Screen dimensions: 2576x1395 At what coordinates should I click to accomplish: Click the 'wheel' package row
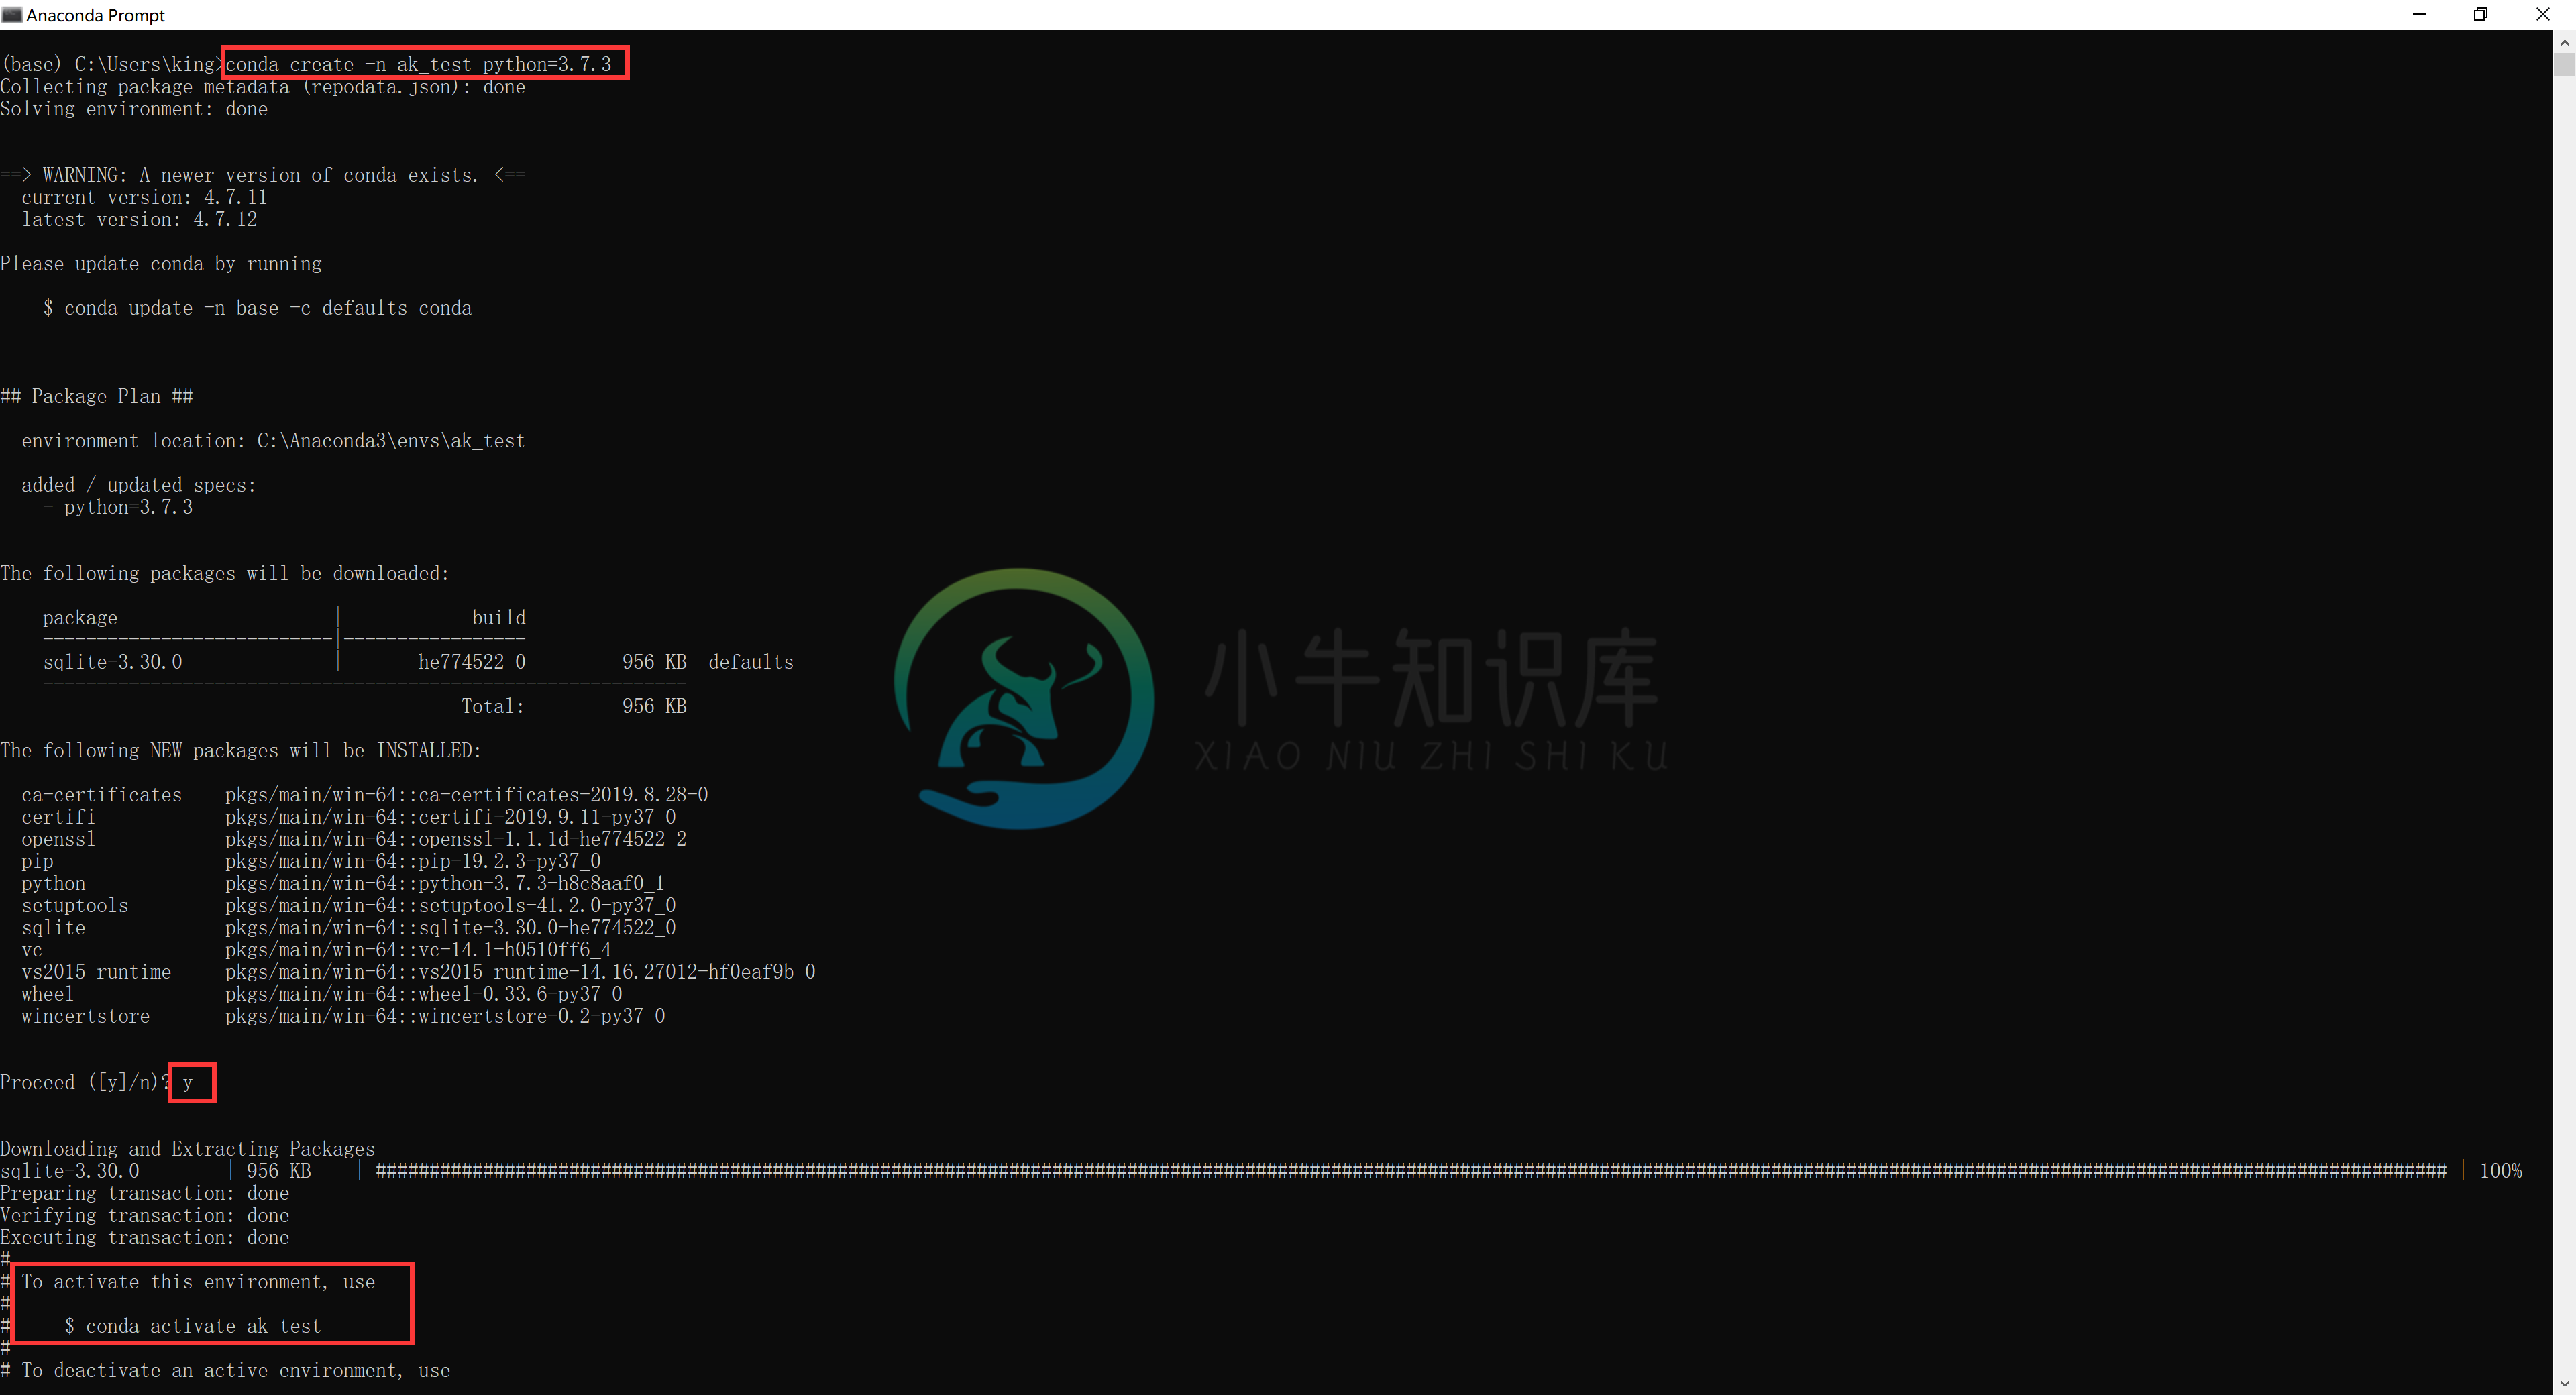click(x=322, y=994)
